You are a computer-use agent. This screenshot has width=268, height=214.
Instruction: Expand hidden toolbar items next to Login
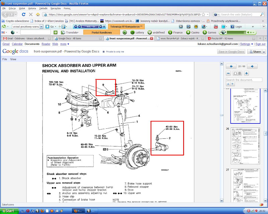tap(253, 27)
